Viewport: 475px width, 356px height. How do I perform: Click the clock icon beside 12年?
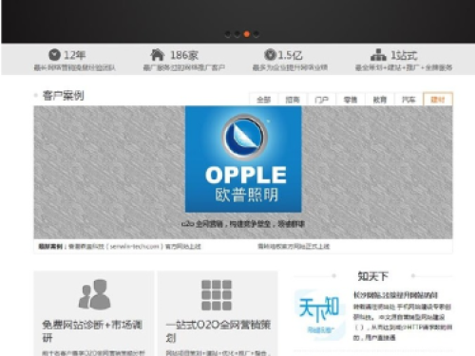tap(54, 55)
